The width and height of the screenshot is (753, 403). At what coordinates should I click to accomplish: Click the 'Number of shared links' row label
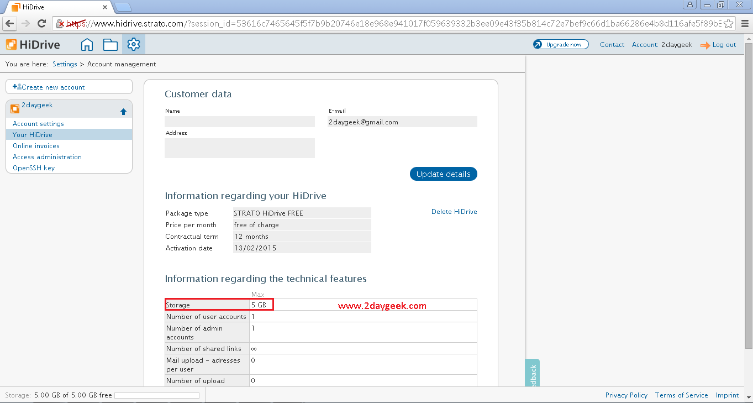[x=204, y=349]
